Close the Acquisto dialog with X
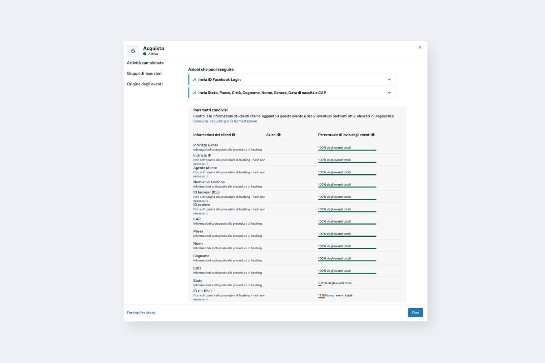 coord(420,47)
